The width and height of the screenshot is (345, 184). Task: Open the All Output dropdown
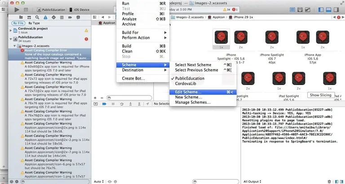252,181
